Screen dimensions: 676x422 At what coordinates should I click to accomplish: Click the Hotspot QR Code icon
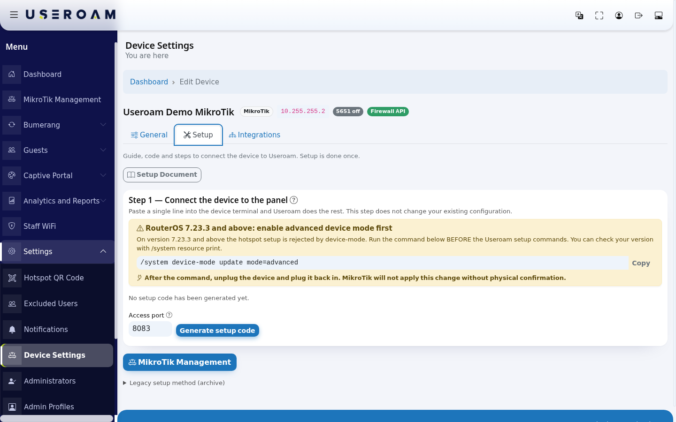12,278
